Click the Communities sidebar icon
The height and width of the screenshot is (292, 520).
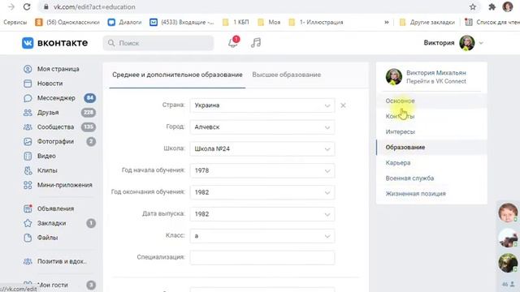[28, 127]
